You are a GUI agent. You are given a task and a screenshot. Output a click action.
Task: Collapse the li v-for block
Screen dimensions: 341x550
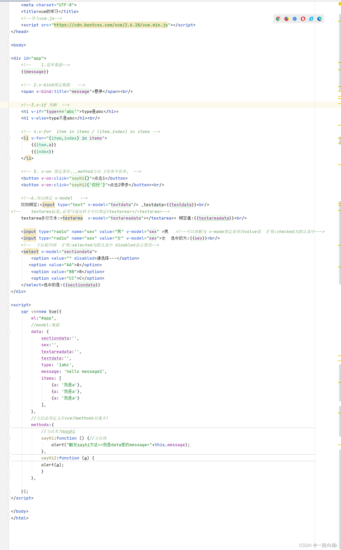coord(9,138)
